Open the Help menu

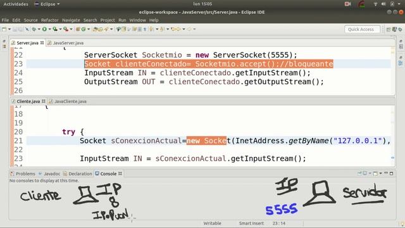coord(154,20)
